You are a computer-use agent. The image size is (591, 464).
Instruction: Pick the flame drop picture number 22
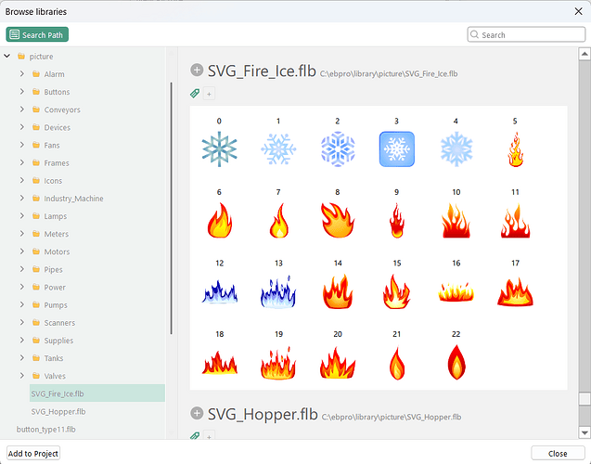click(x=456, y=361)
